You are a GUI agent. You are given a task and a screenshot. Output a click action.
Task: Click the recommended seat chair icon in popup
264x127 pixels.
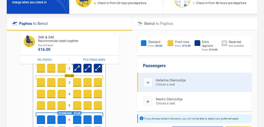[x=29, y=41]
